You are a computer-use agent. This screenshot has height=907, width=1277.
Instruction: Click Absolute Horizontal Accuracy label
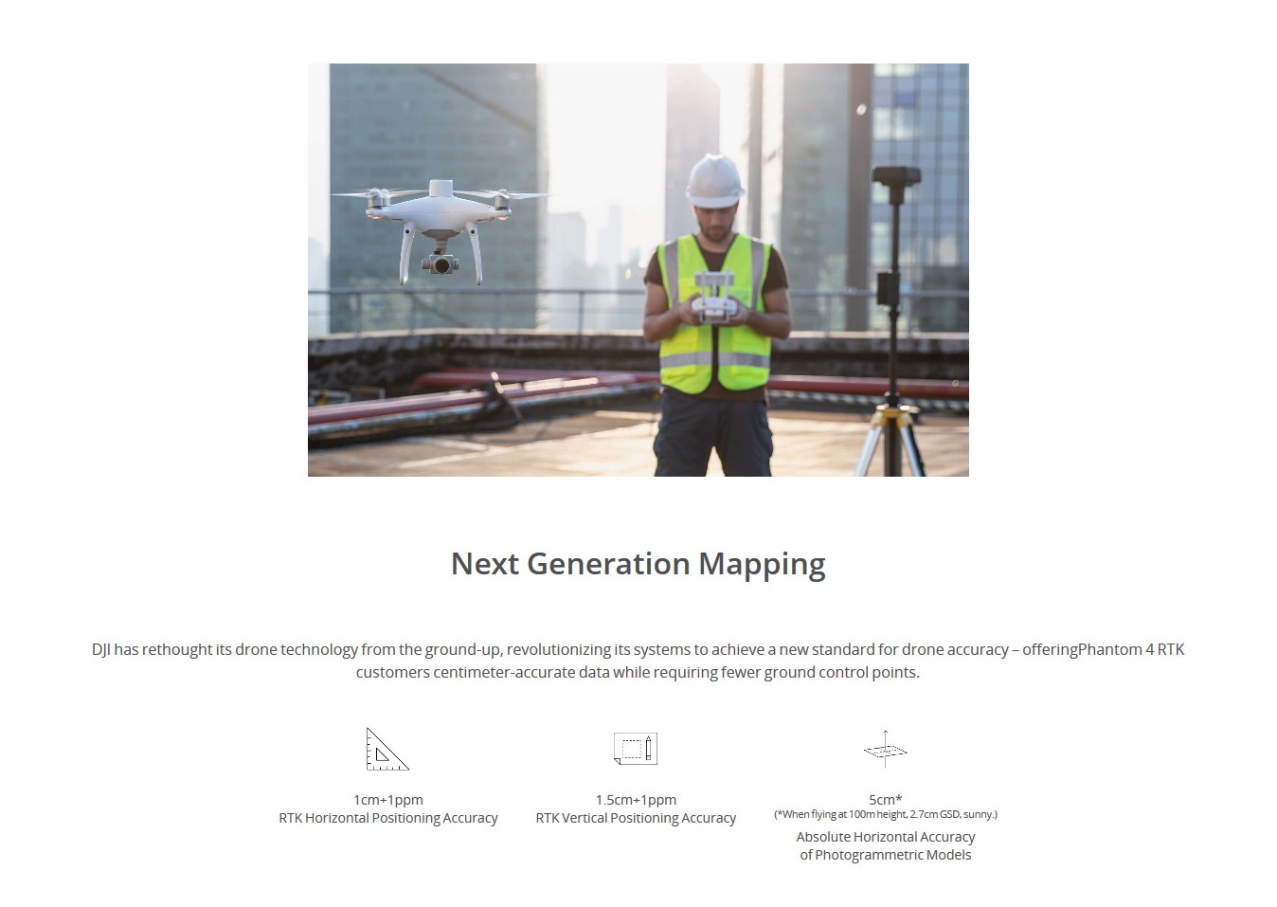coord(885,837)
